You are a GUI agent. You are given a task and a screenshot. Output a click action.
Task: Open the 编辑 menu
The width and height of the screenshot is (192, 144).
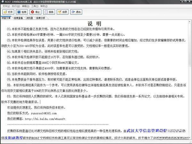point(26,6)
